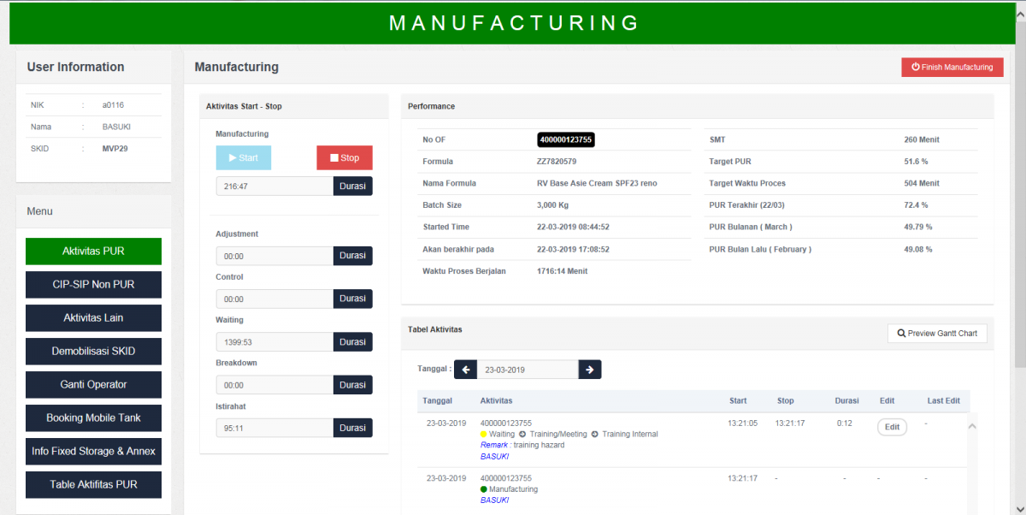1026x515 pixels.
Task: Click Durasi button for Control
Action: (353, 299)
